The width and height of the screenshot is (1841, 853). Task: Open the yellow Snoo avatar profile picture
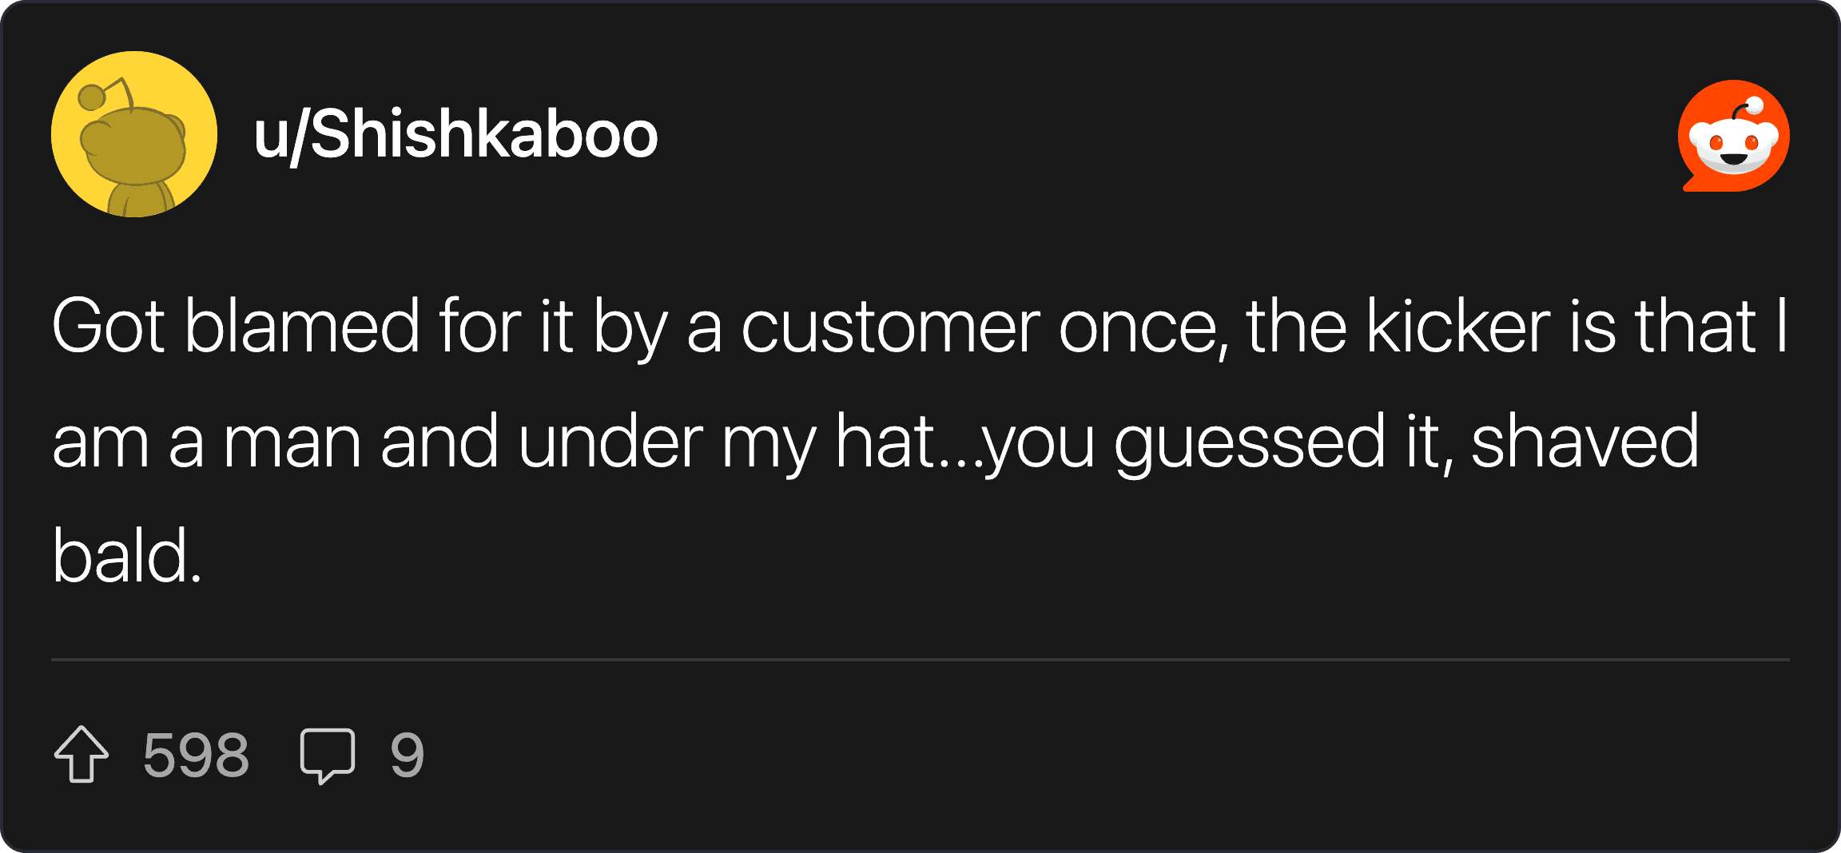point(134,134)
